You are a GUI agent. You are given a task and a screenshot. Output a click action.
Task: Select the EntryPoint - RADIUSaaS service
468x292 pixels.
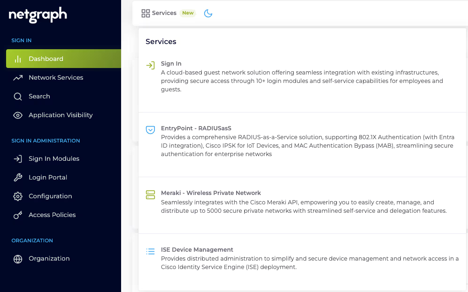pyautogui.click(x=196, y=128)
